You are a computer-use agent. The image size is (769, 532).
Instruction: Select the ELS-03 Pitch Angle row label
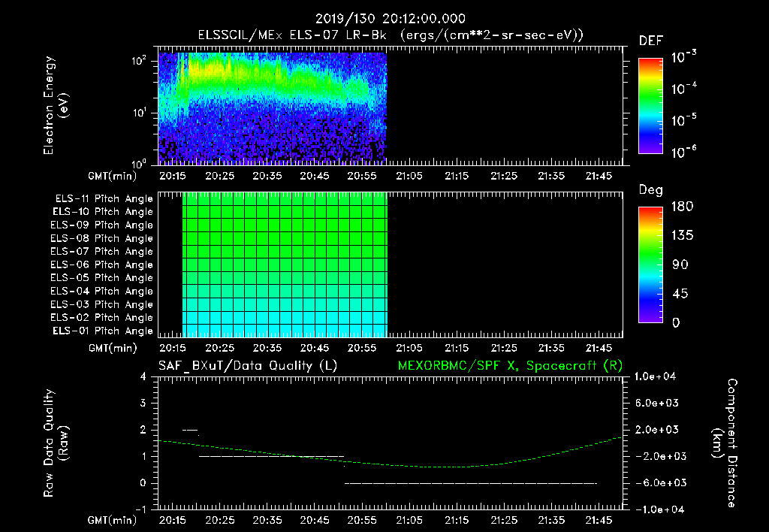click(x=102, y=304)
